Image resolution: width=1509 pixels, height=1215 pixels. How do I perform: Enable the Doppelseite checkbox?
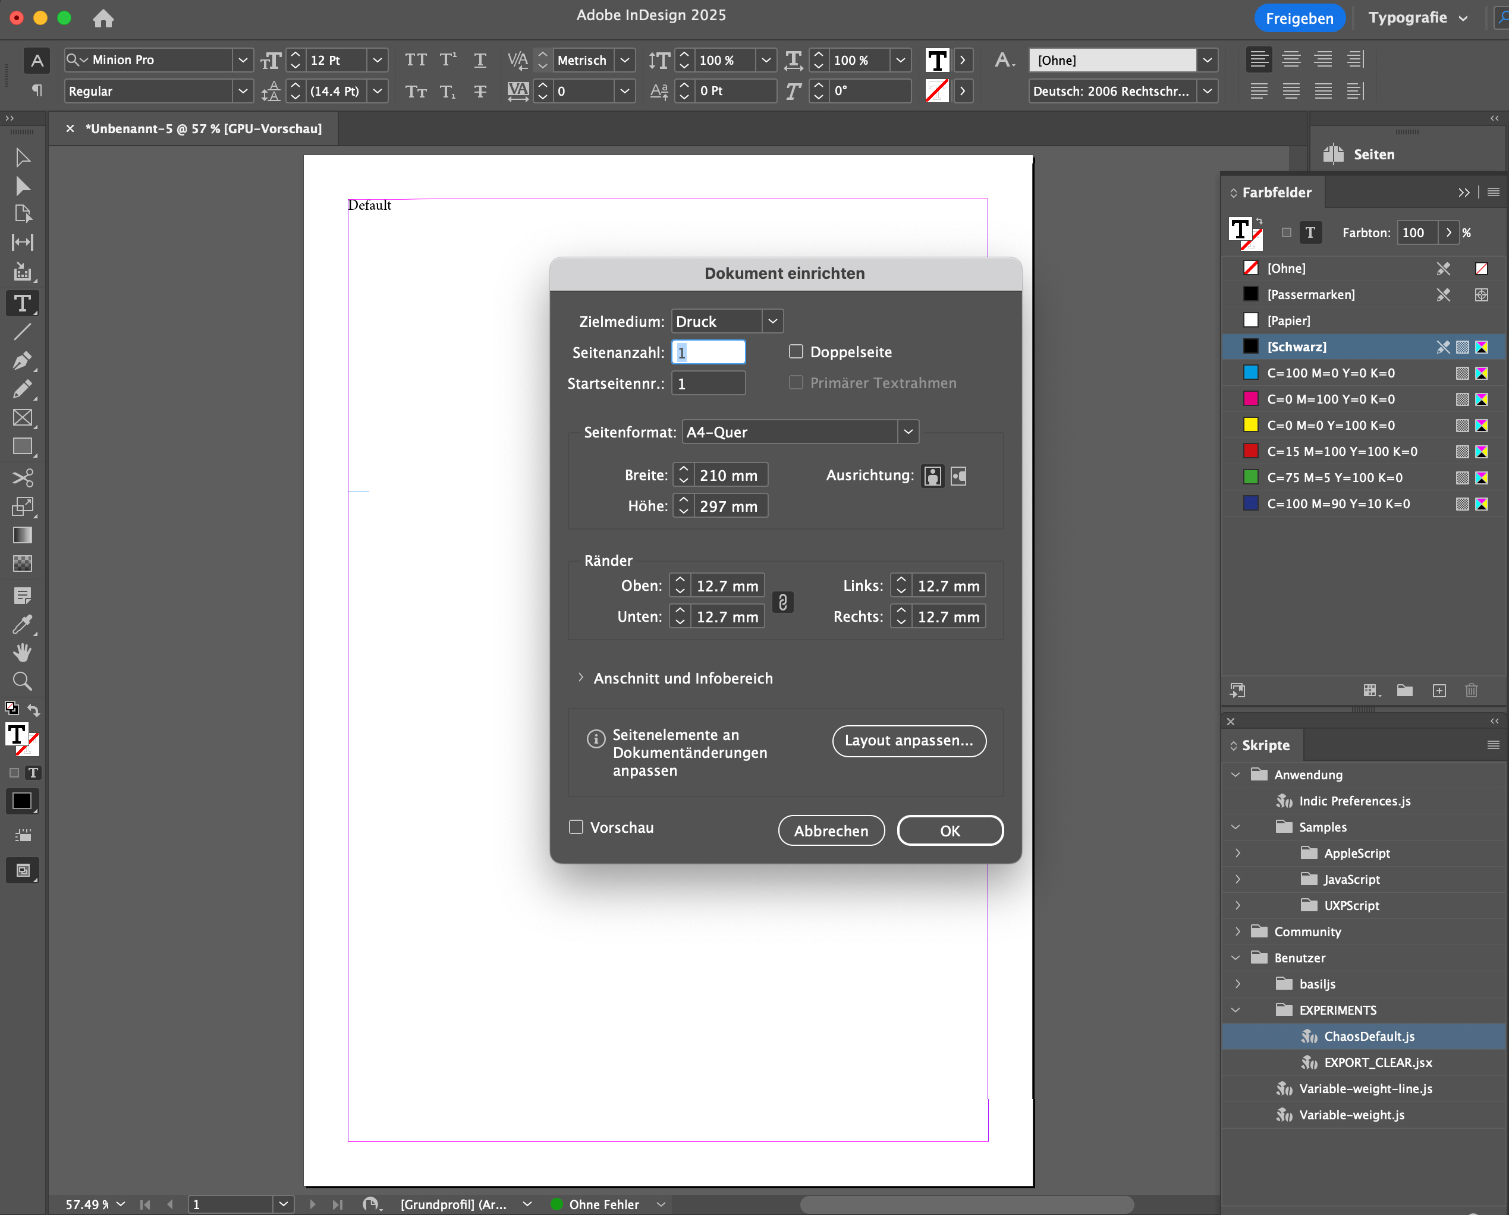pos(796,351)
